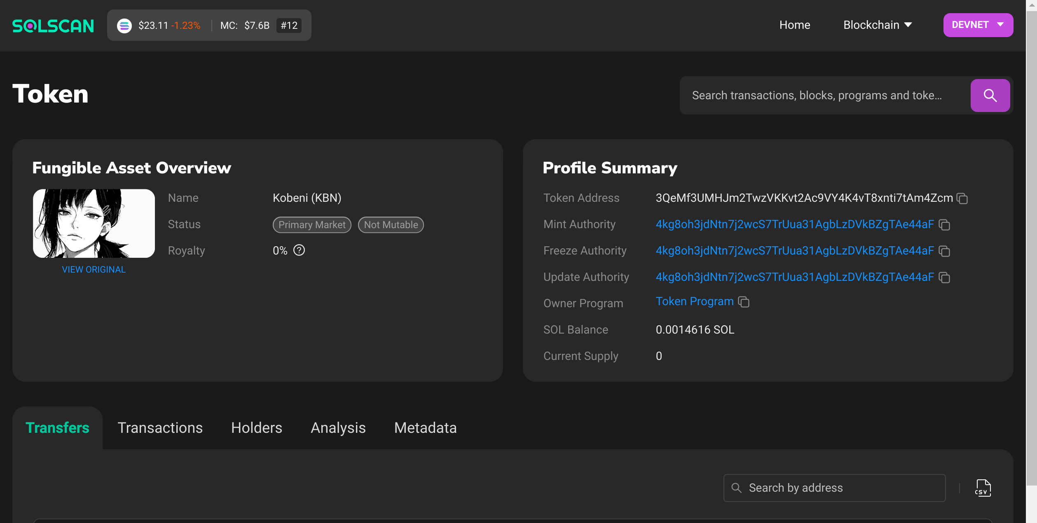
Task: Copy the Token Program address via copy icon
Action: 744,302
